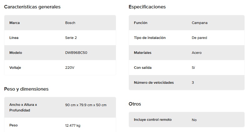Viewport: 251px width, 132px height.
Task: Click the "Campana" function value
Action: [x=200, y=23]
